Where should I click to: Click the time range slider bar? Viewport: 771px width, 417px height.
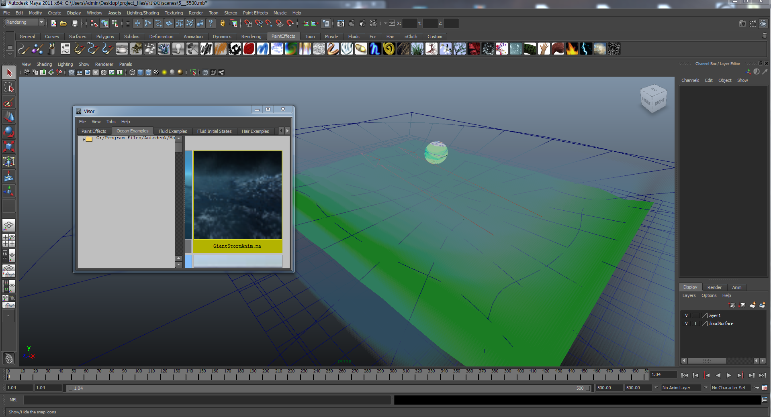pyautogui.click(x=328, y=388)
